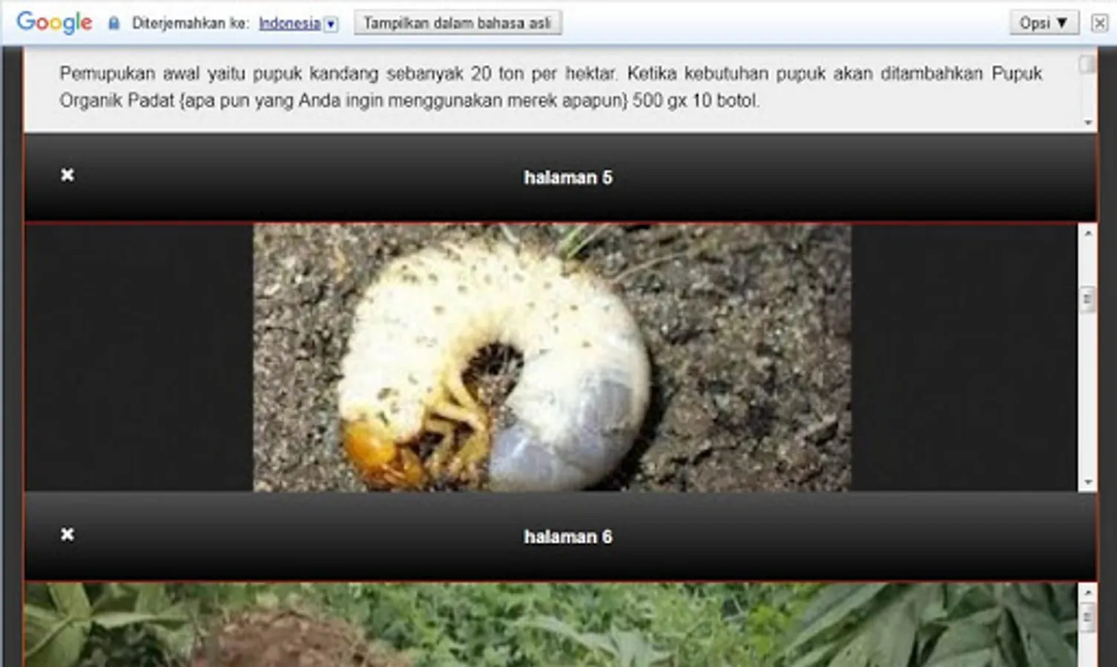Click the halaman 5 header title
Image resolution: width=1117 pixels, height=667 pixels.
click(568, 178)
